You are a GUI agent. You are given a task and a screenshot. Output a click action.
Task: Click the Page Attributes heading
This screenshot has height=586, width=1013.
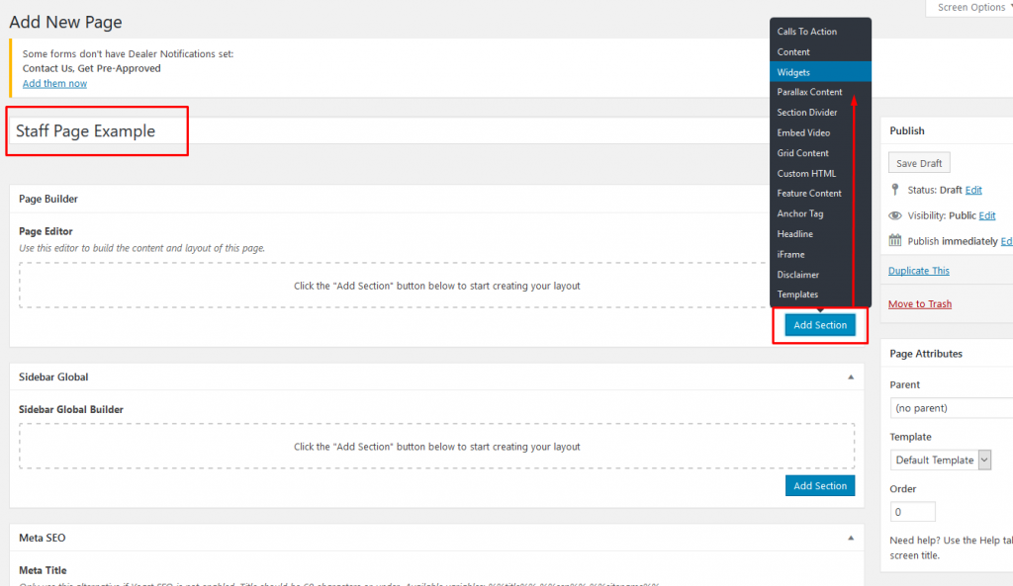(x=926, y=354)
